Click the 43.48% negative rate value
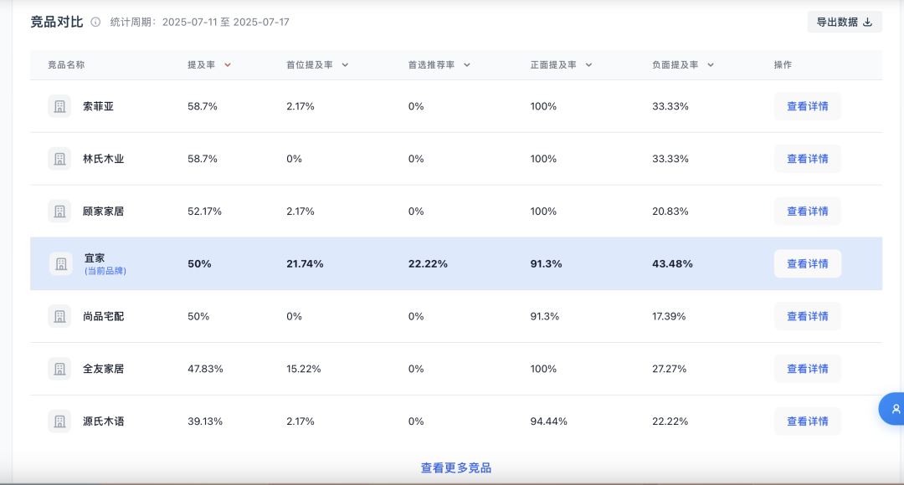 [x=672, y=263]
